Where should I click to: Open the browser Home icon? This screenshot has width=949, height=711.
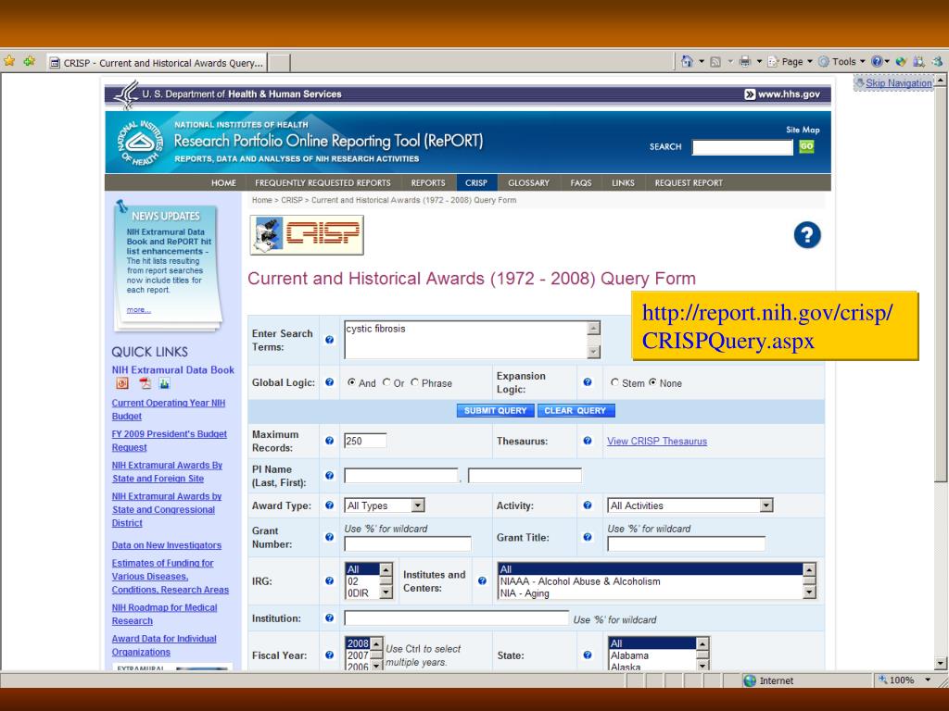click(687, 61)
